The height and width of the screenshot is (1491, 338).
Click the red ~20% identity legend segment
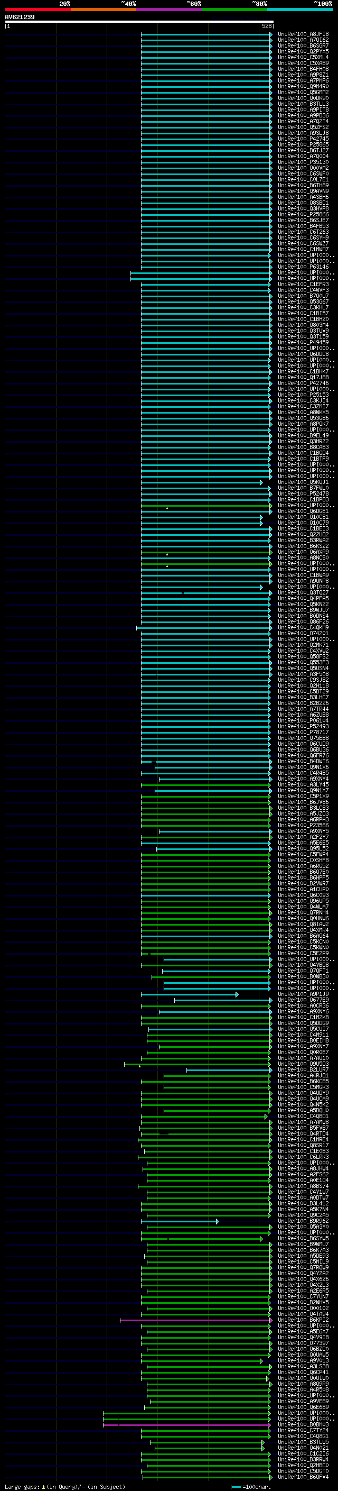click(x=38, y=10)
